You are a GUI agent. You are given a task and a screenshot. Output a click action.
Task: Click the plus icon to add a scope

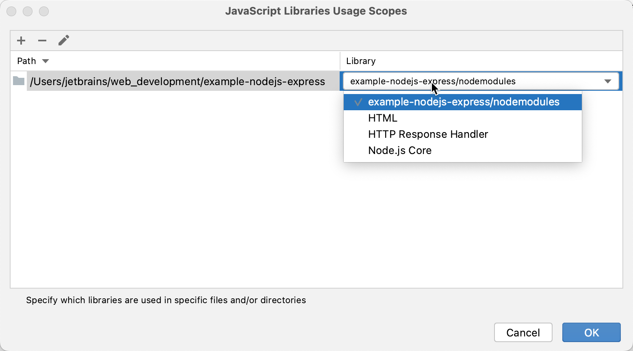[21, 41]
